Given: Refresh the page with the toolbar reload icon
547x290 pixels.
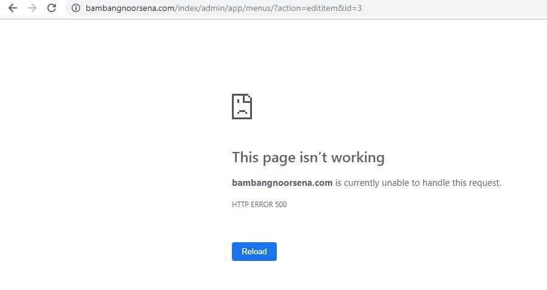Looking at the screenshot, I should pyautogui.click(x=52, y=8).
